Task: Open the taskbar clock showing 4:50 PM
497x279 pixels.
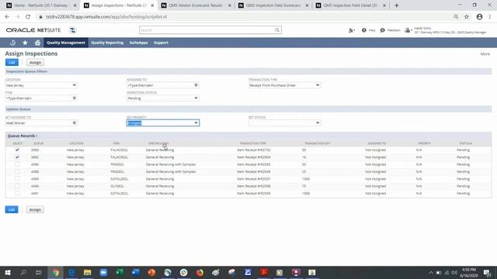Action: (x=469, y=272)
